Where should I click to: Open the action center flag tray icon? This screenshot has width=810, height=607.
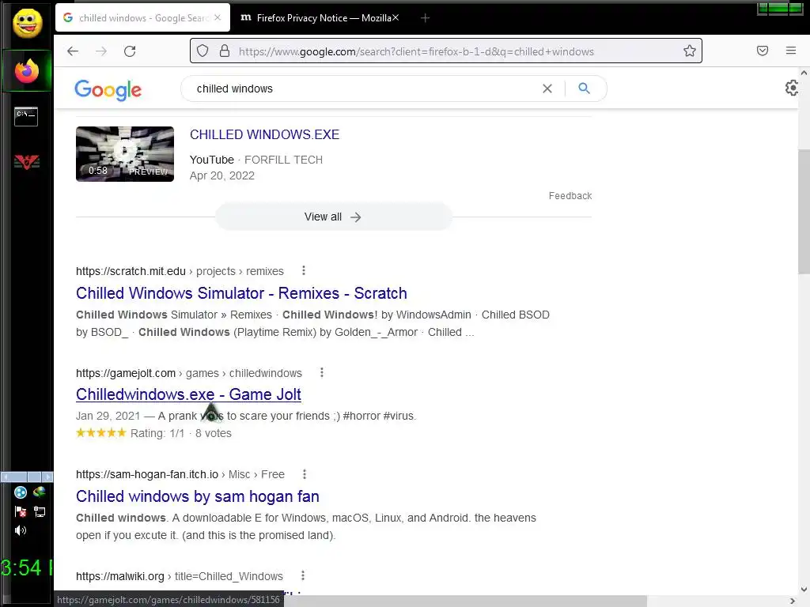20,511
